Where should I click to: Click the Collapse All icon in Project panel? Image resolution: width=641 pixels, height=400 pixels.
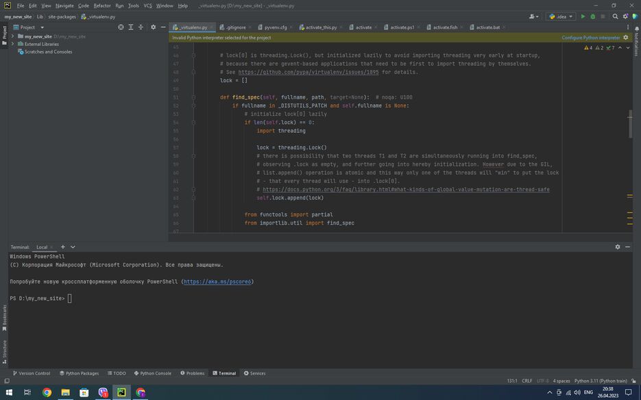tap(141, 27)
